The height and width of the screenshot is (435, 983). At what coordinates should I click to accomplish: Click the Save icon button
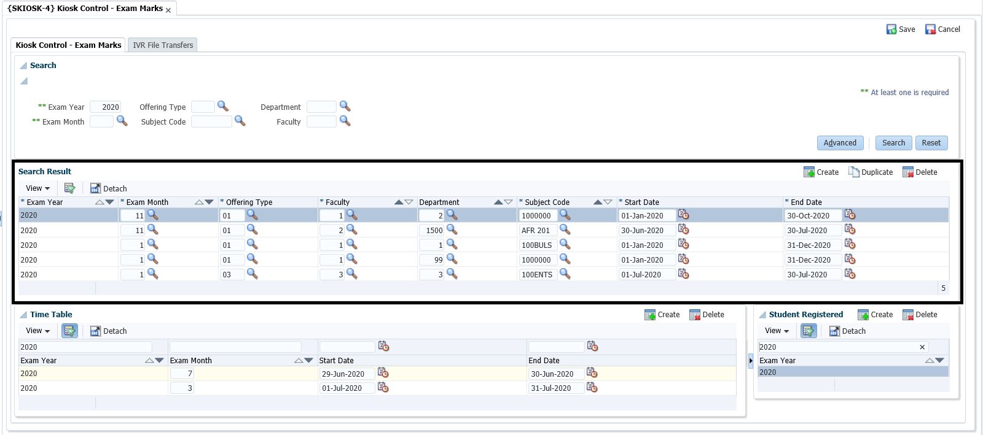click(891, 29)
